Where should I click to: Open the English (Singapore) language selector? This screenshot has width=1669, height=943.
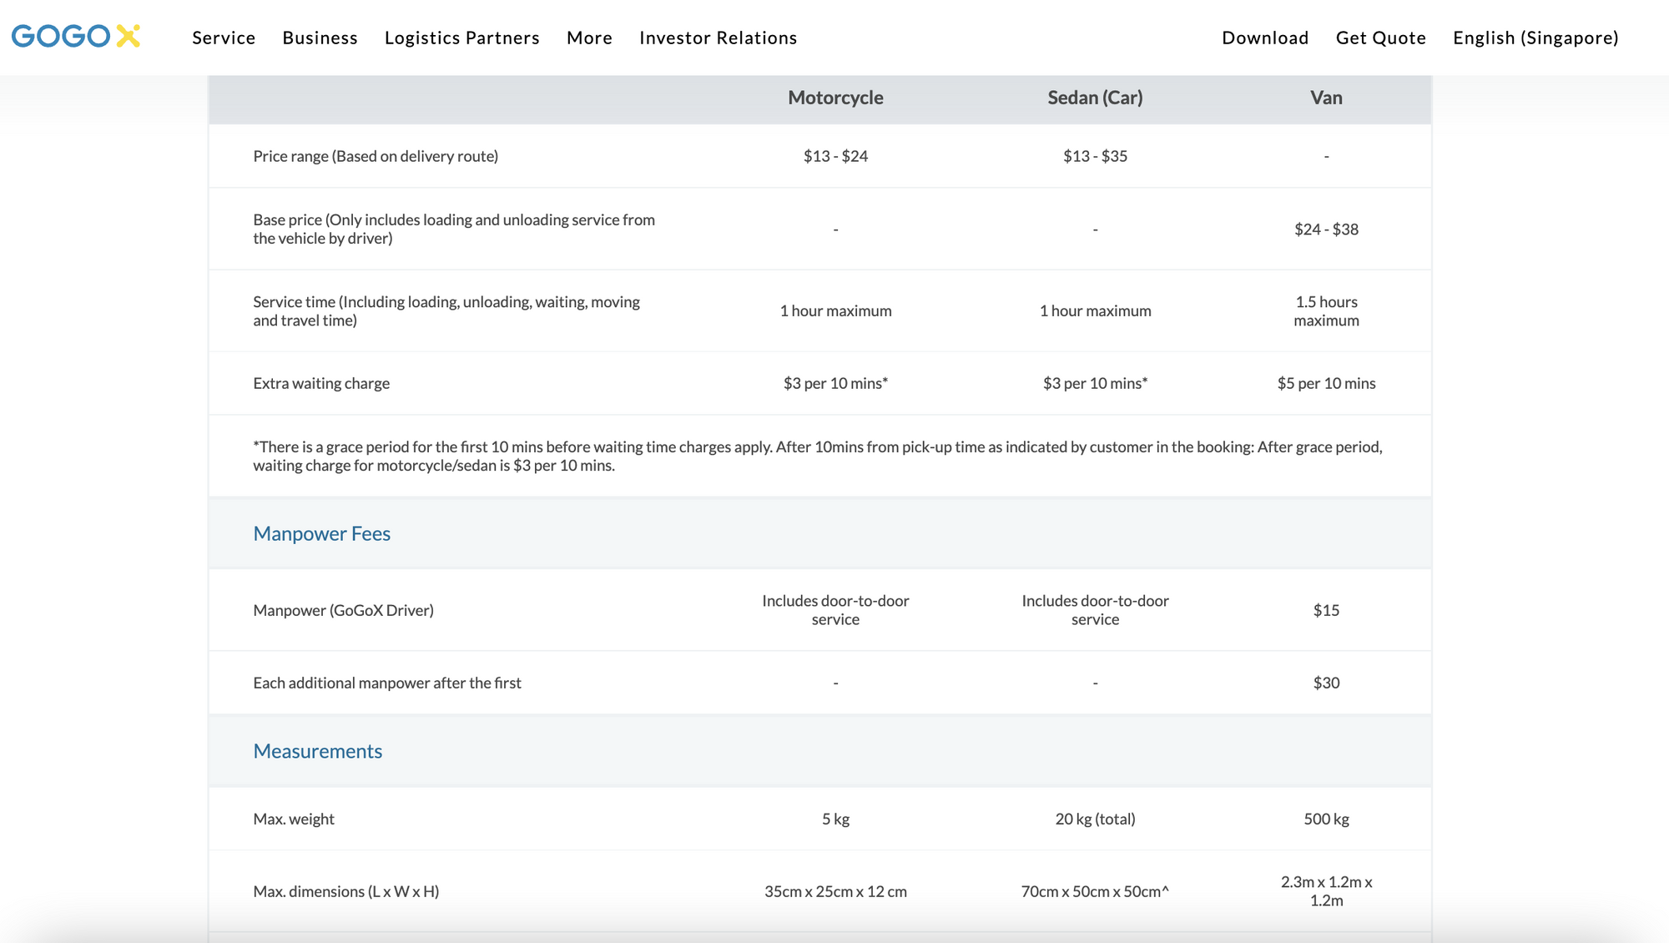(x=1535, y=38)
